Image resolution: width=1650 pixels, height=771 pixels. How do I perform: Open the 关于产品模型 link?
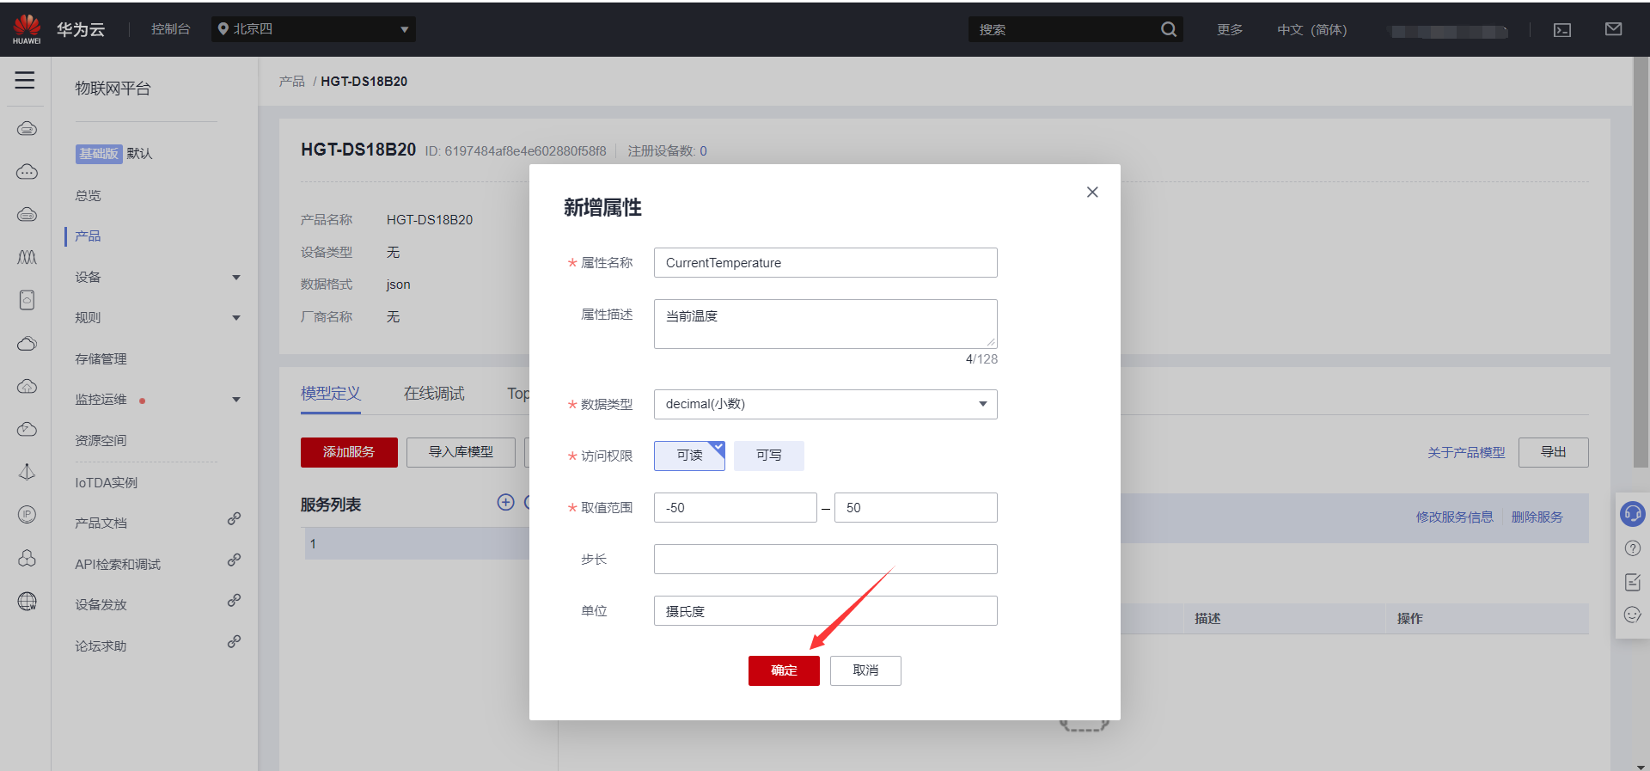pos(1466,452)
